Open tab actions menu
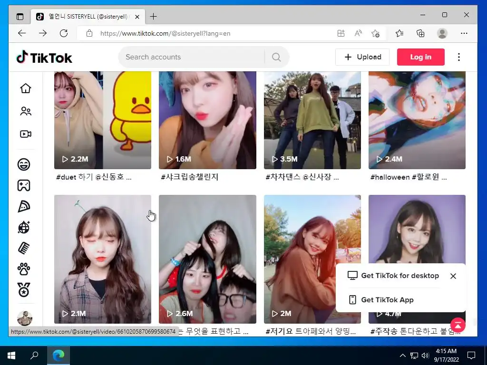The image size is (487, 365). coord(20,17)
